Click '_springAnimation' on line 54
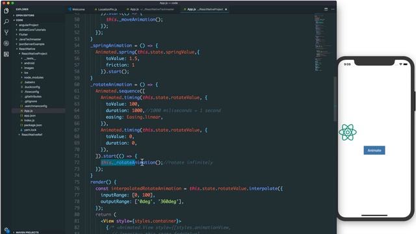This screenshot has width=416, height=234. point(111,45)
